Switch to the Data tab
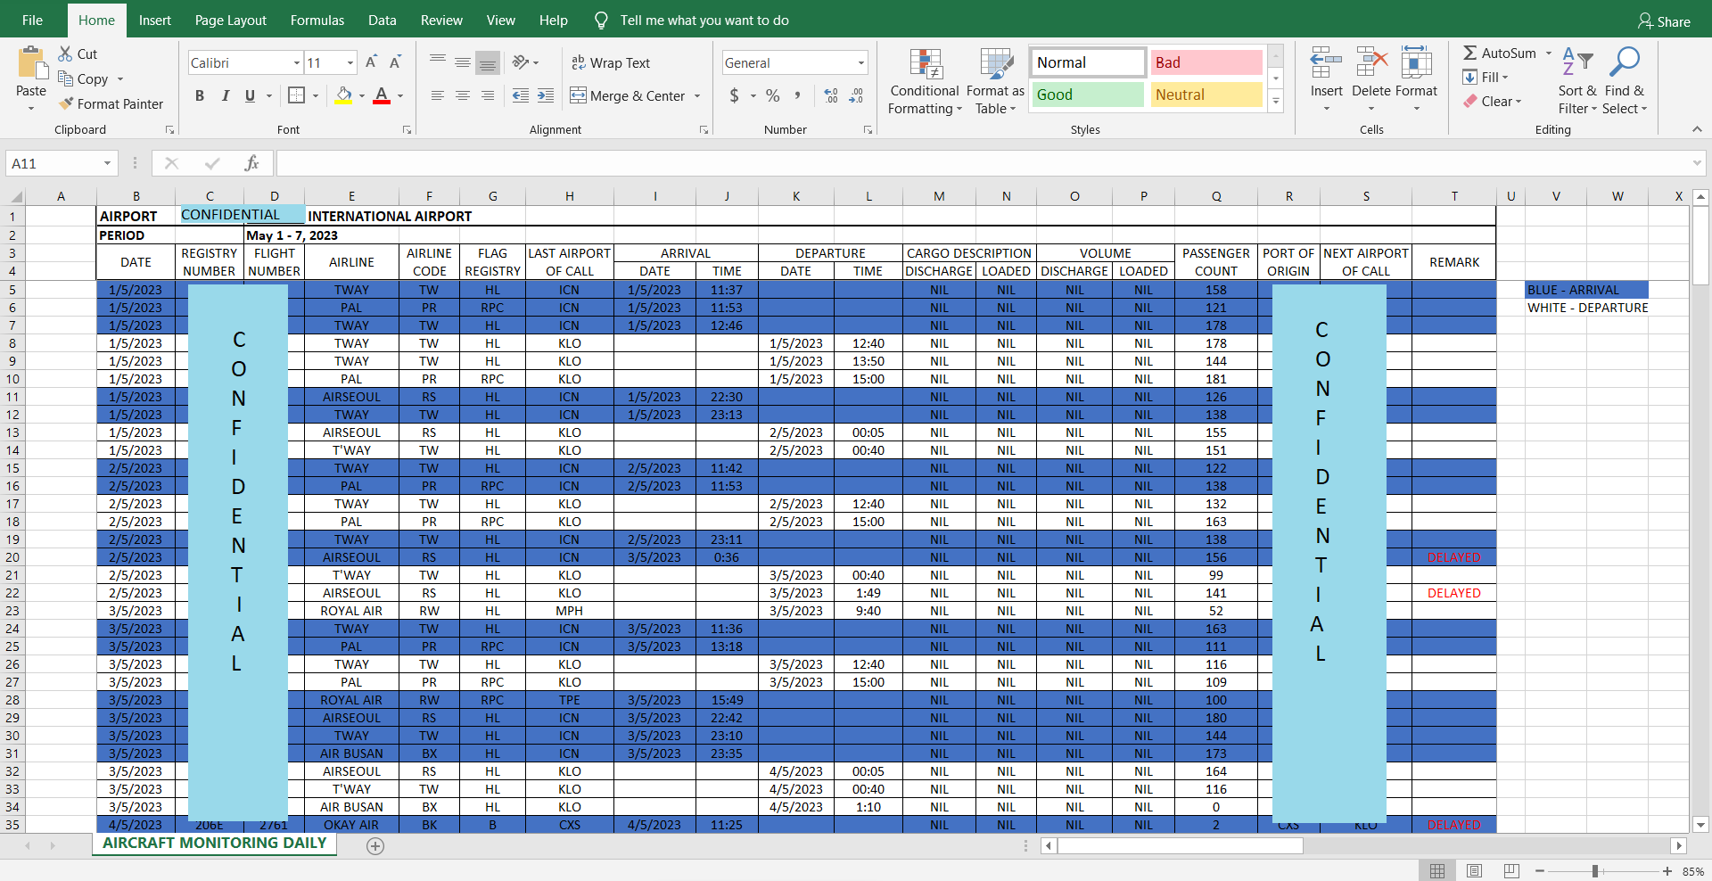The width and height of the screenshot is (1712, 881). pyautogui.click(x=383, y=20)
